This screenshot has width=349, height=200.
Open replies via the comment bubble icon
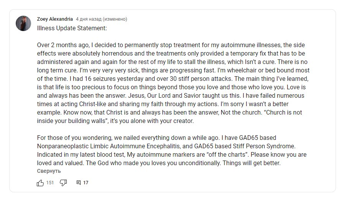pos(79,183)
